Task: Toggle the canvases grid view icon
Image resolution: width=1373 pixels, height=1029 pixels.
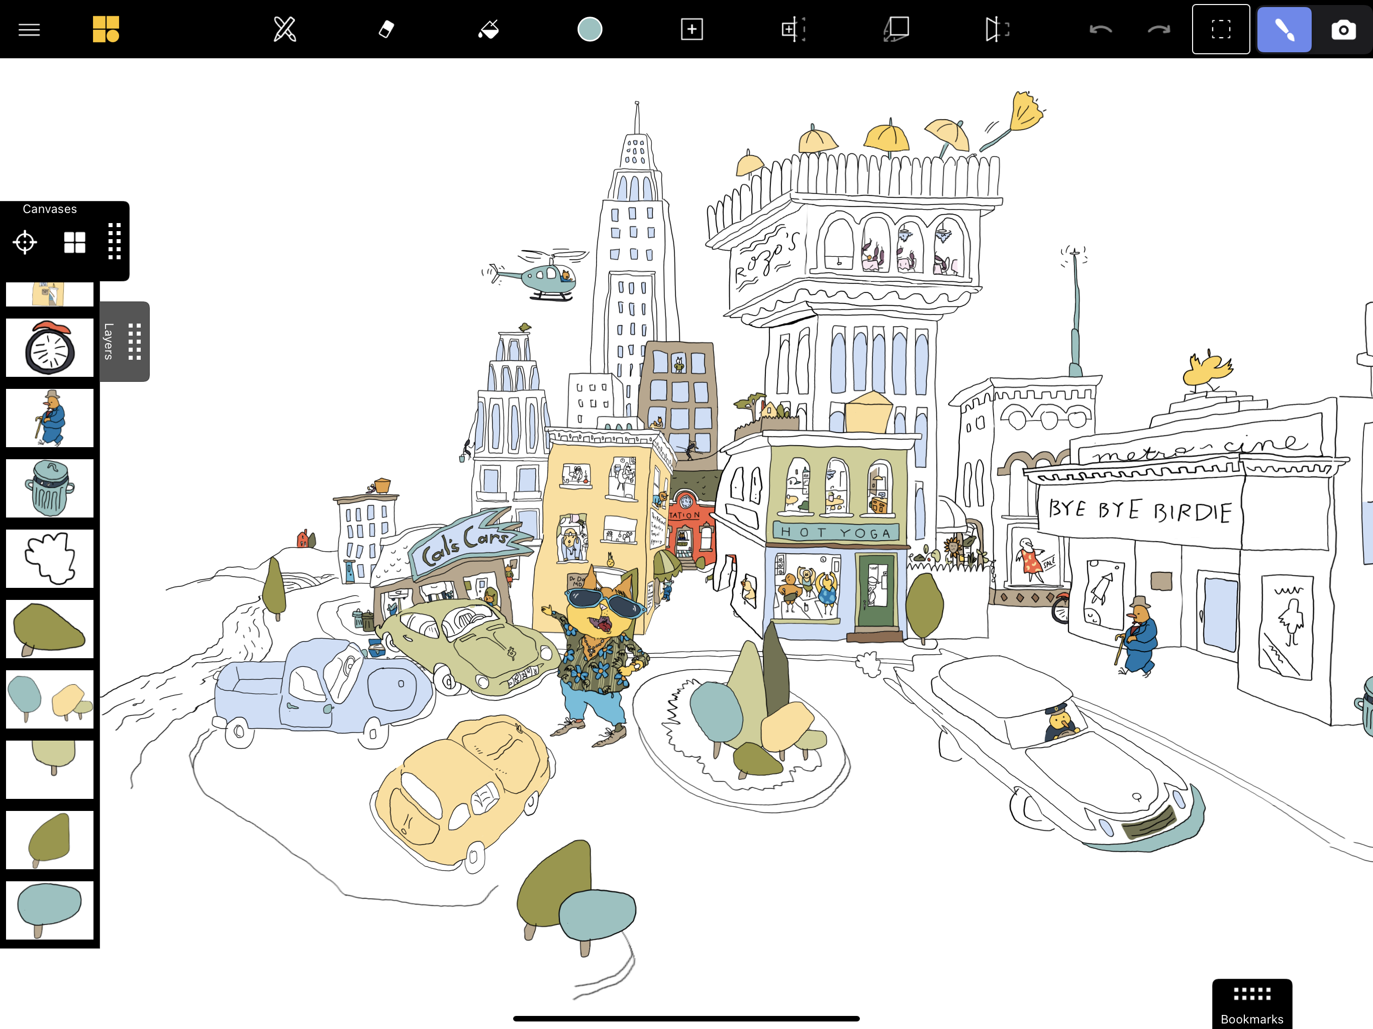Action: click(x=74, y=242)
